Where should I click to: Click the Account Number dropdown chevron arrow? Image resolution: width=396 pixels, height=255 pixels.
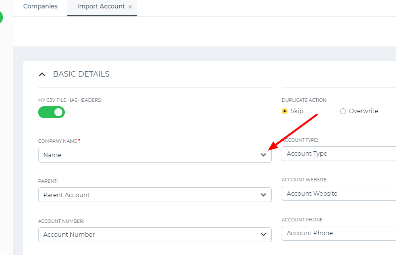coord(263,235)
